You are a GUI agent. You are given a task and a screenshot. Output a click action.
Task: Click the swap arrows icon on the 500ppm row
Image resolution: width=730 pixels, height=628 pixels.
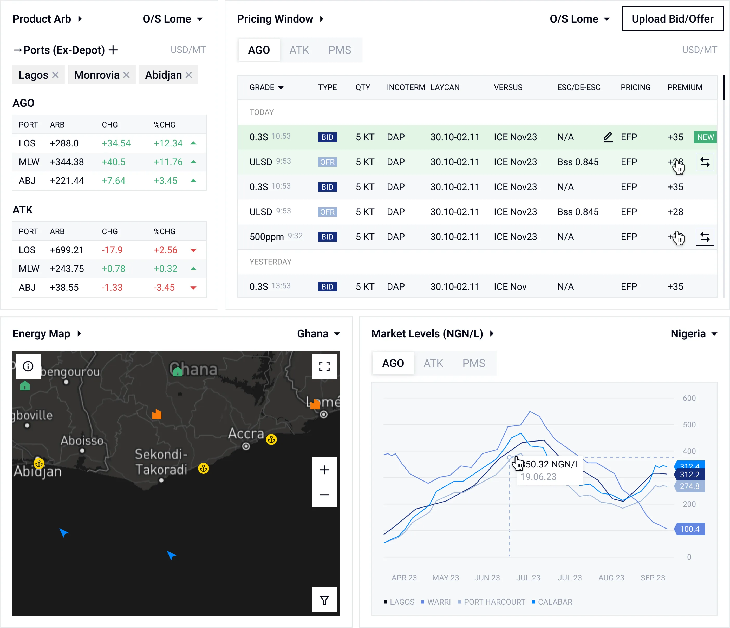coord(705,237)
